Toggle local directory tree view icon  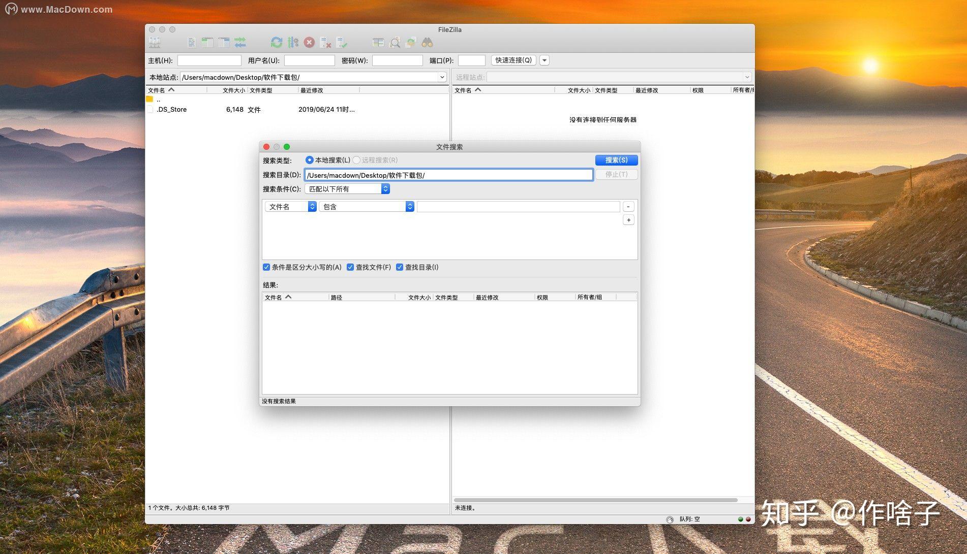[x=207, y=43]
